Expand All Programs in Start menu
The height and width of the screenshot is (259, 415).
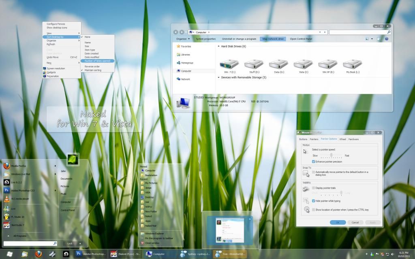(17, 236)
